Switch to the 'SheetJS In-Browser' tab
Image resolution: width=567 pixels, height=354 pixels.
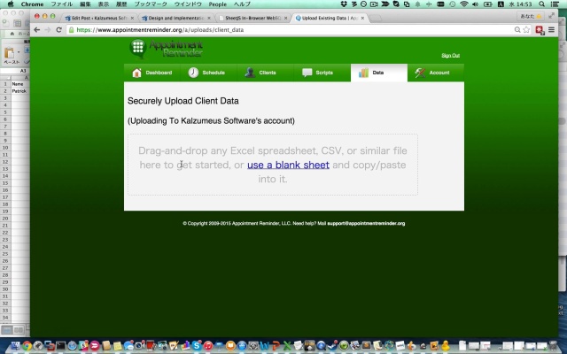click(x=252, y=17)
